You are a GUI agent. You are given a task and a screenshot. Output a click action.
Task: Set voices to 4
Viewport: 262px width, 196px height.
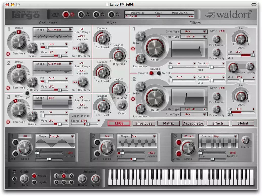pos(56,182)
